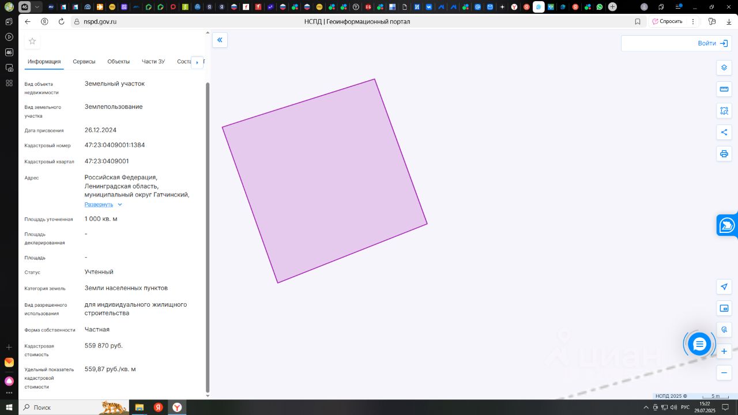The image size is (738, 415).
Task: Click the Войти login button
Action: (x=712, y=43)
